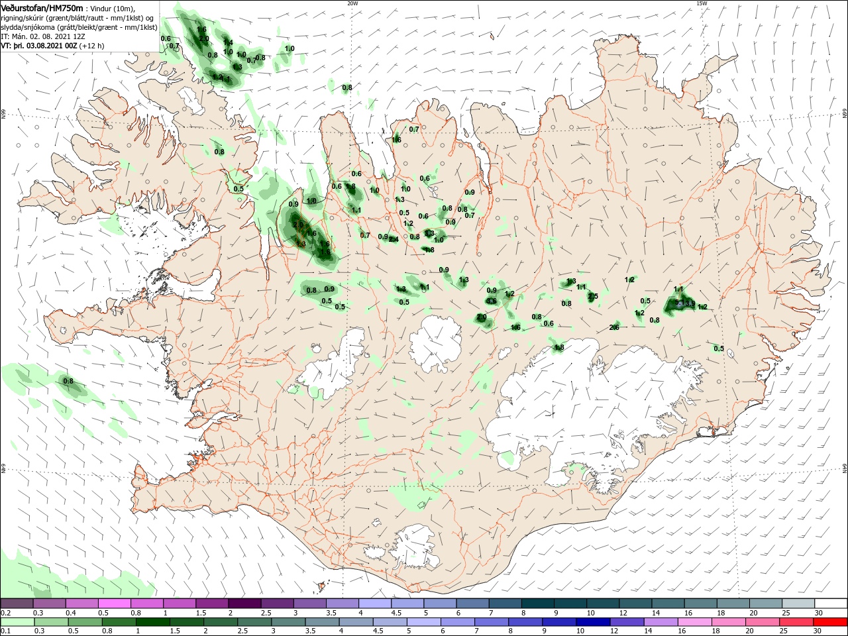Click upper legend swatch between 14 and 16
The image size is (848, 636).
point(668,604)
